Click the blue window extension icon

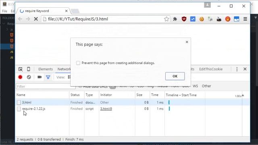click(237, 19)
